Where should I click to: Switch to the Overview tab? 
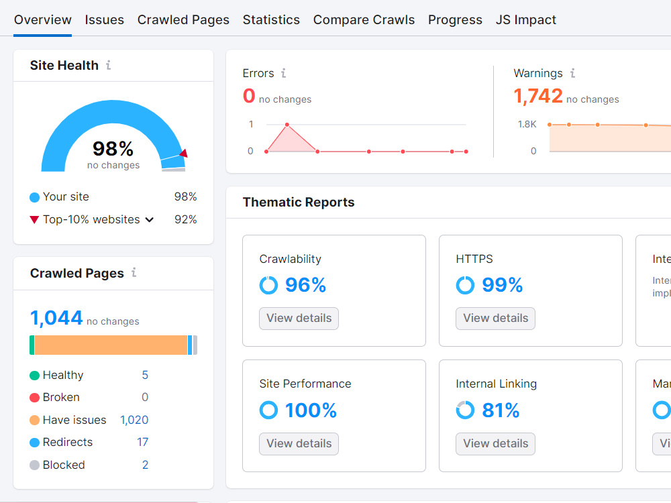point(42,19)
